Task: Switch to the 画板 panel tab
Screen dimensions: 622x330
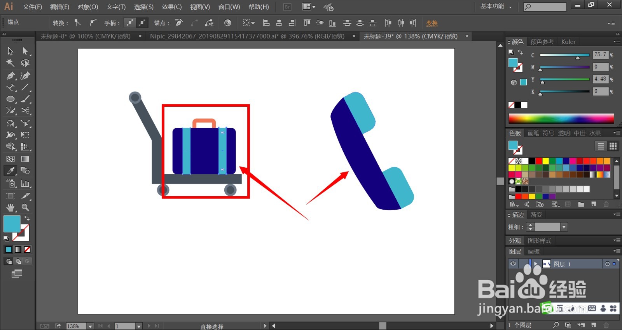Action: 534,251
